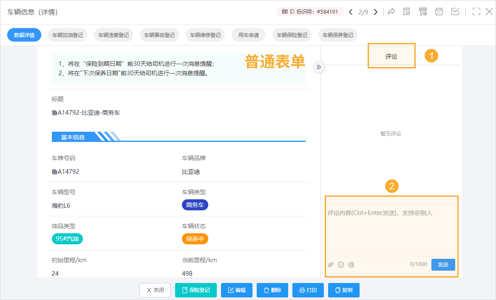Click the 保险登记 button at the bottom

196,290
